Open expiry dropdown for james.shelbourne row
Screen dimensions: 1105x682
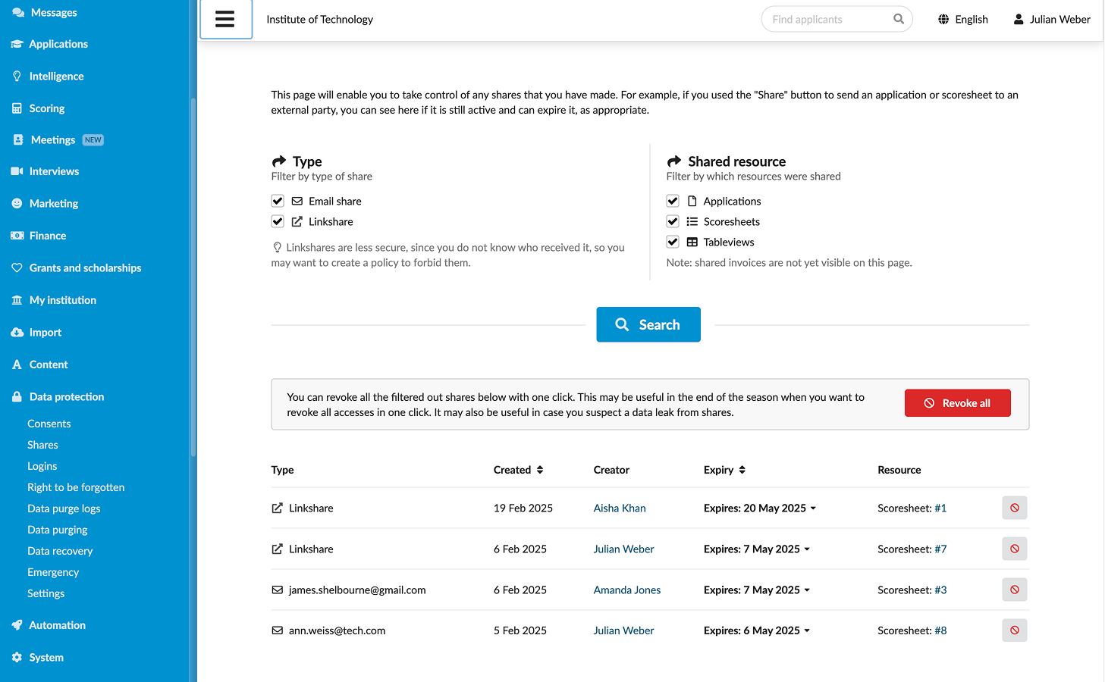point(757,590)
